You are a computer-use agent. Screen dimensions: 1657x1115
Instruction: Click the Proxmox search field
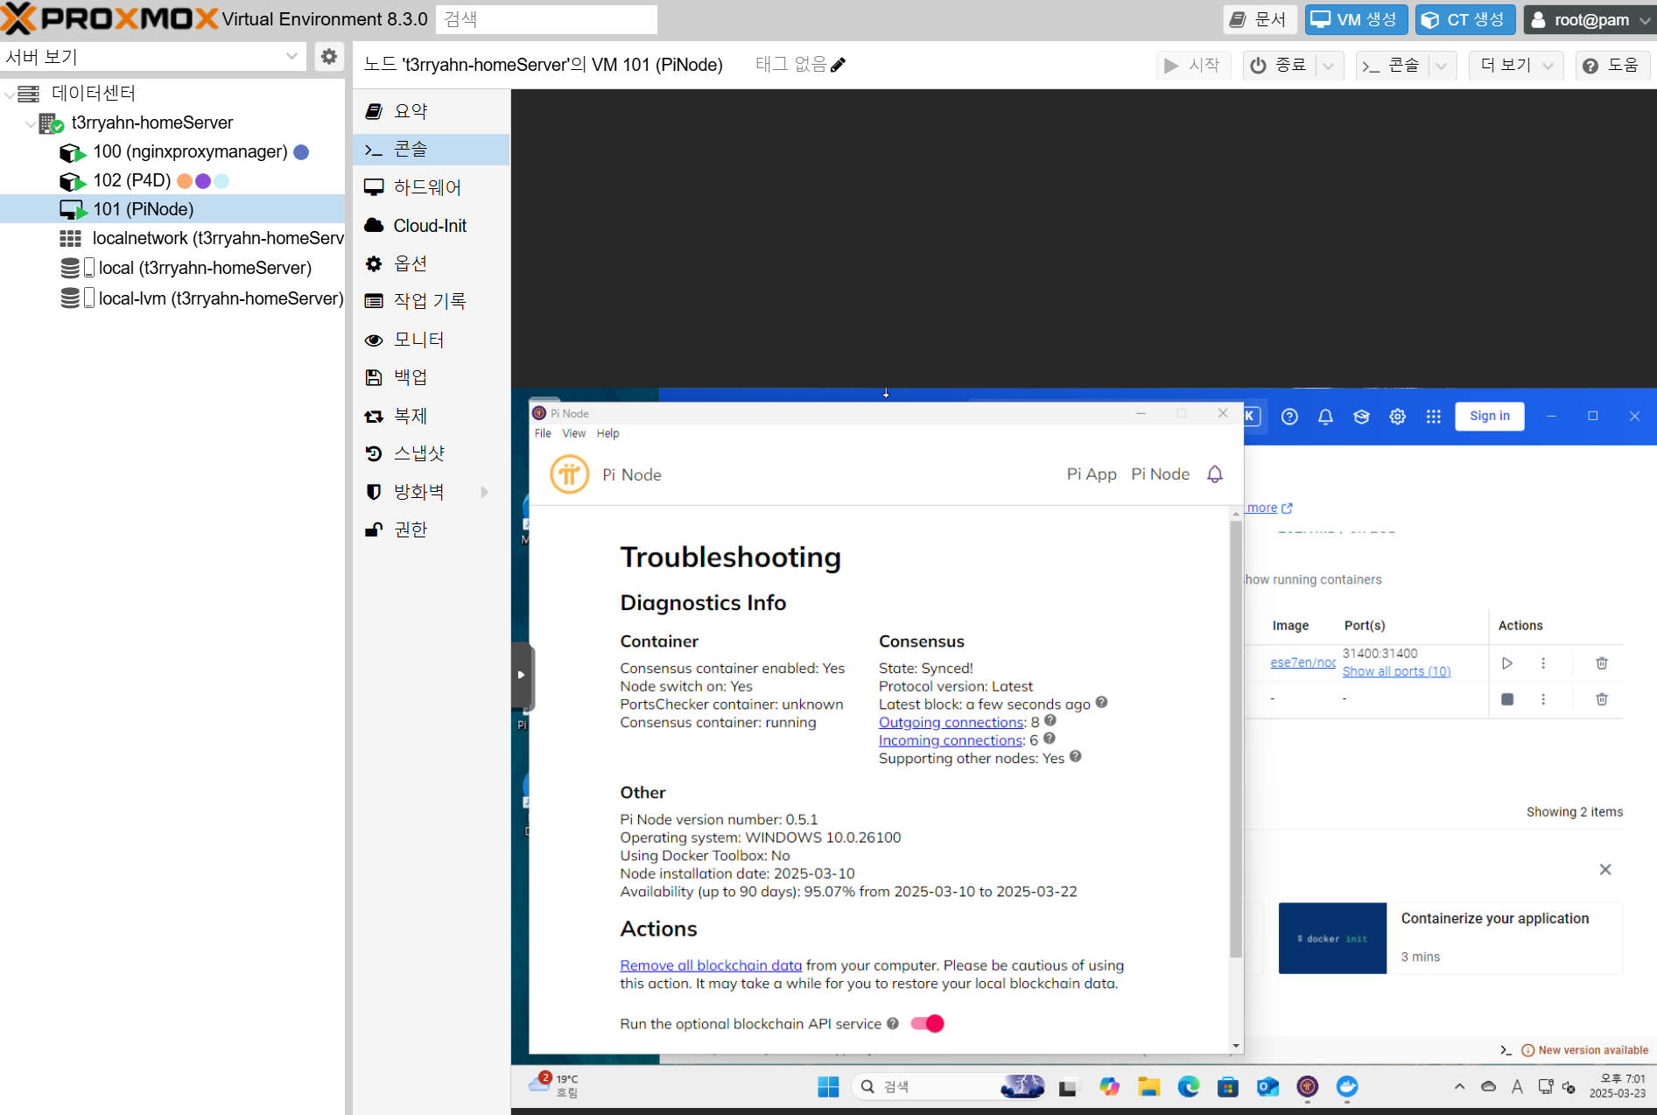pos(546,19)
